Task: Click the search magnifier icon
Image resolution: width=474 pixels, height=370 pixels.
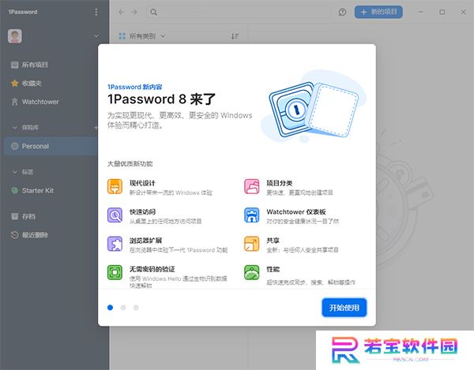Action: [153, 12]
